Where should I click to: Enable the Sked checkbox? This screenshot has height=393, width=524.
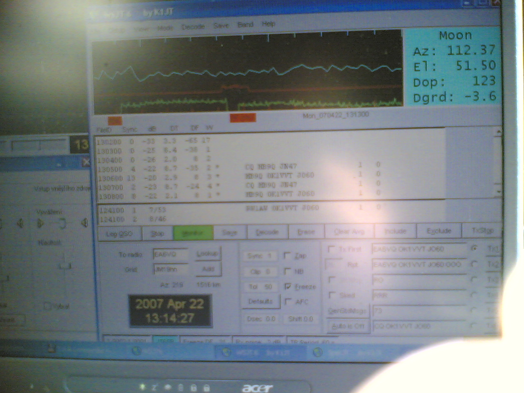[333, 295]
